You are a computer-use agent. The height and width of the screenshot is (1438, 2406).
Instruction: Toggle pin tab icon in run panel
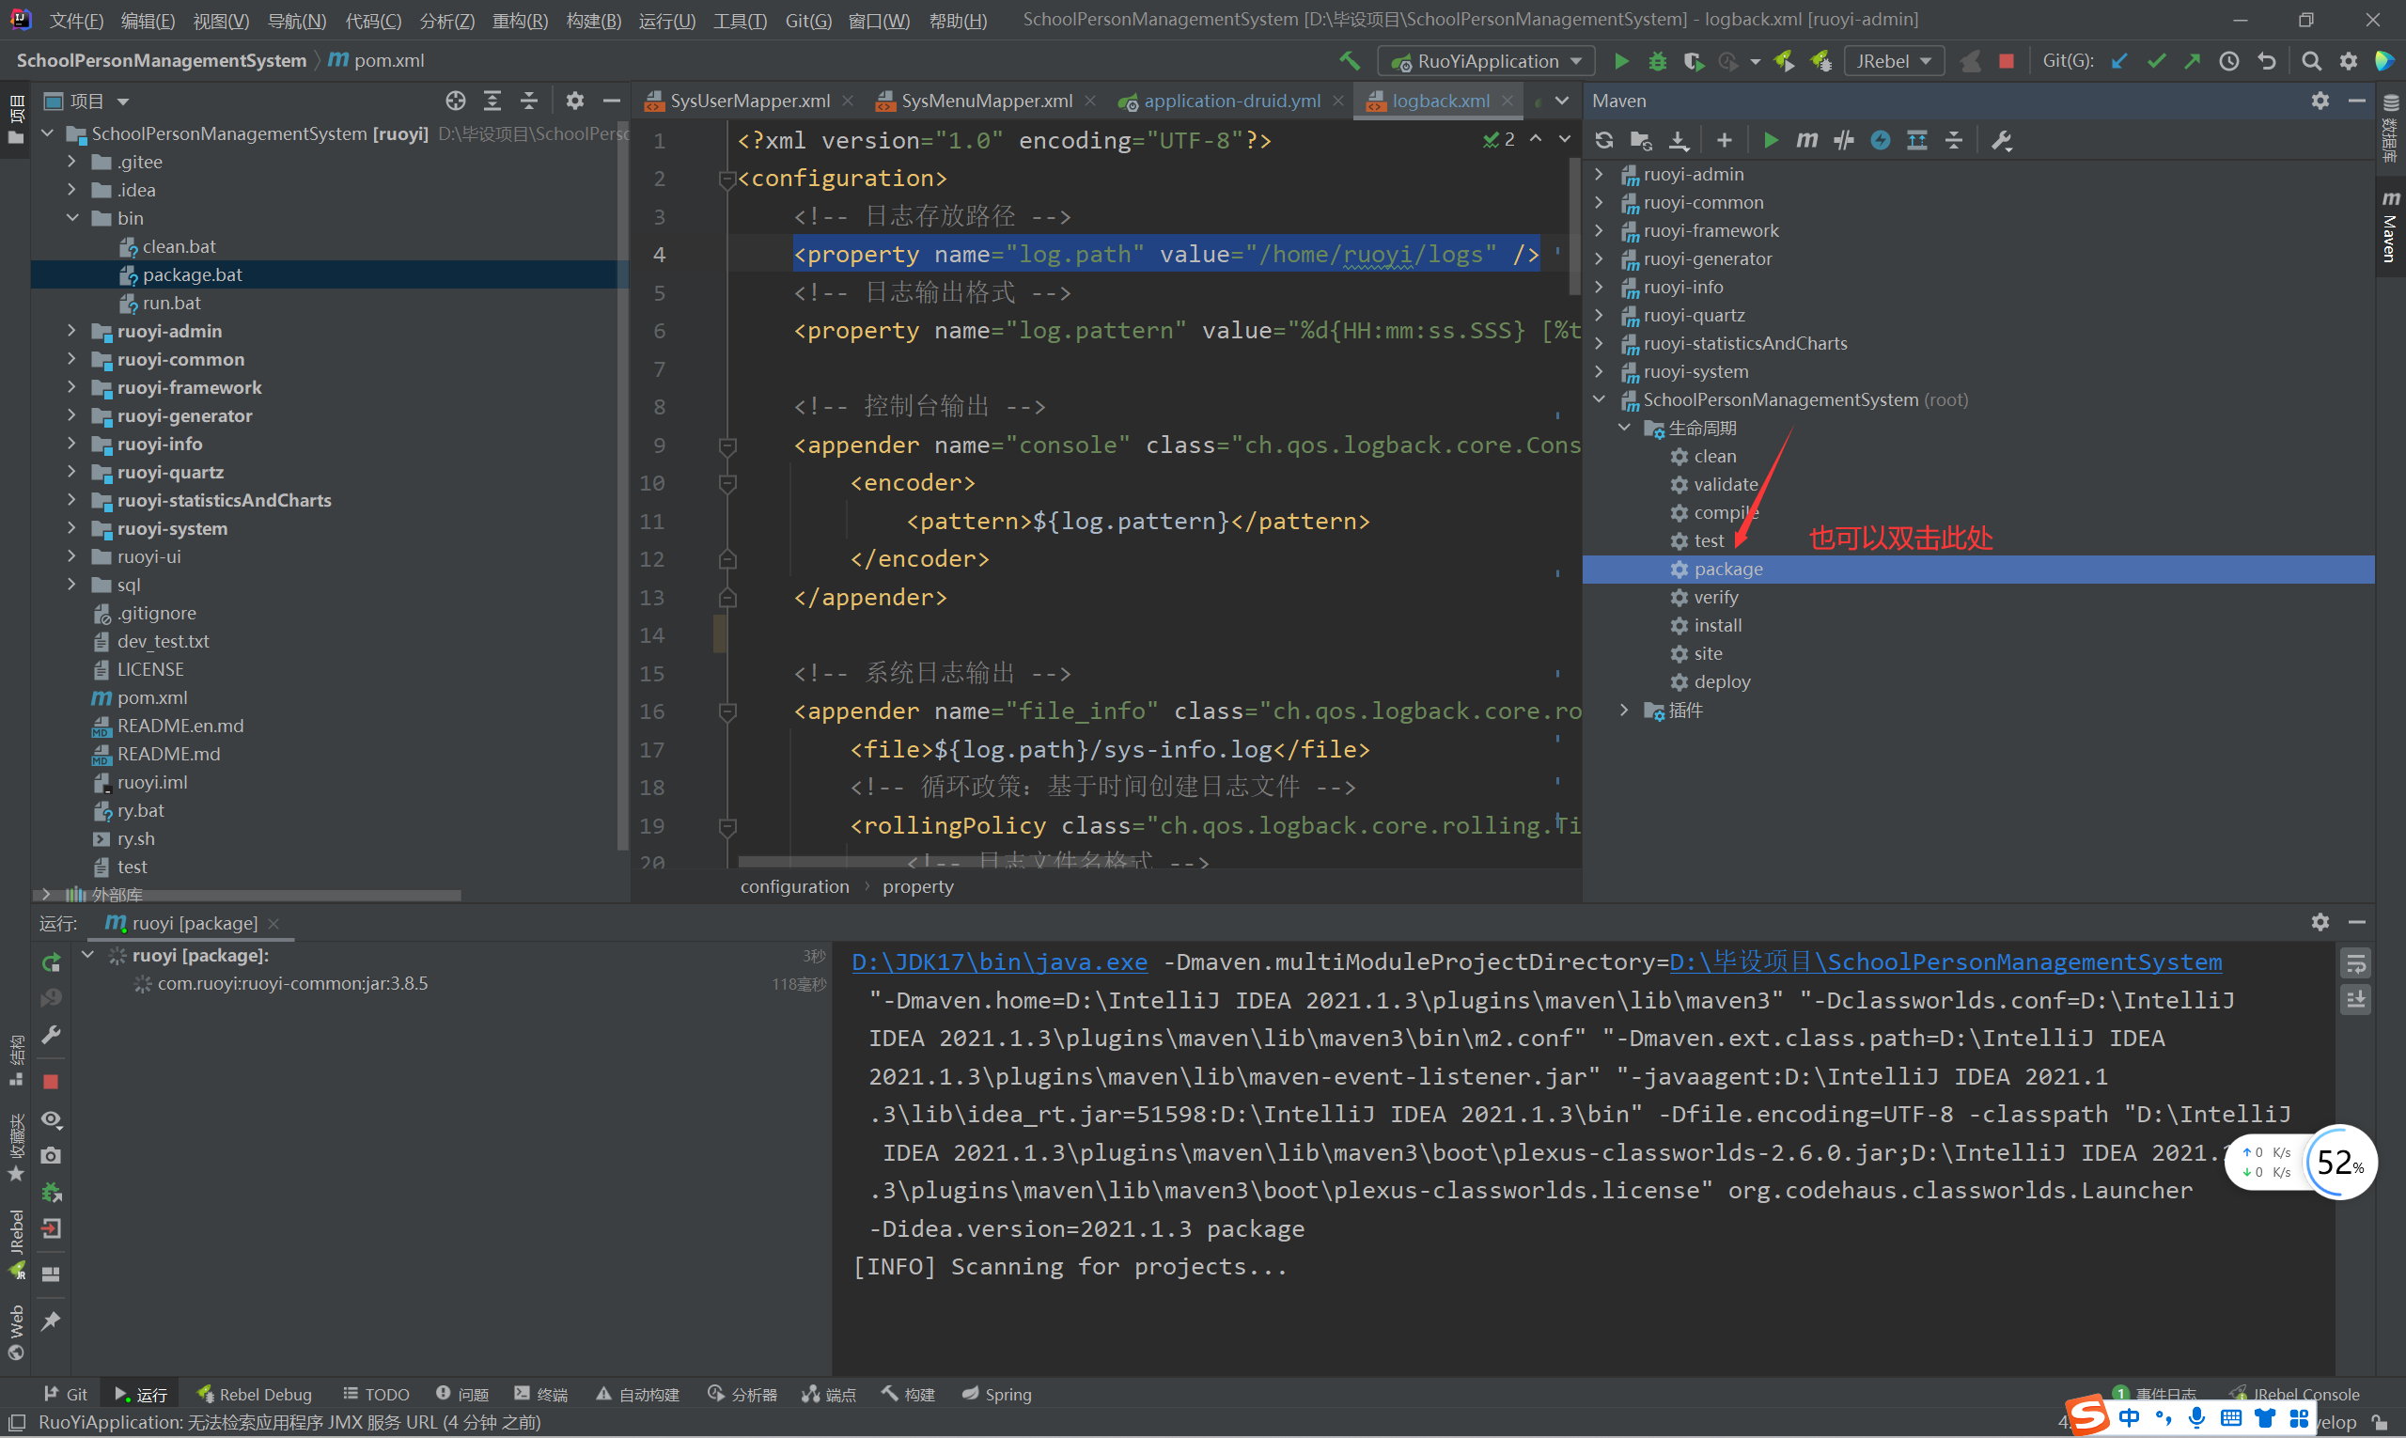click(x=52, y=1320)
